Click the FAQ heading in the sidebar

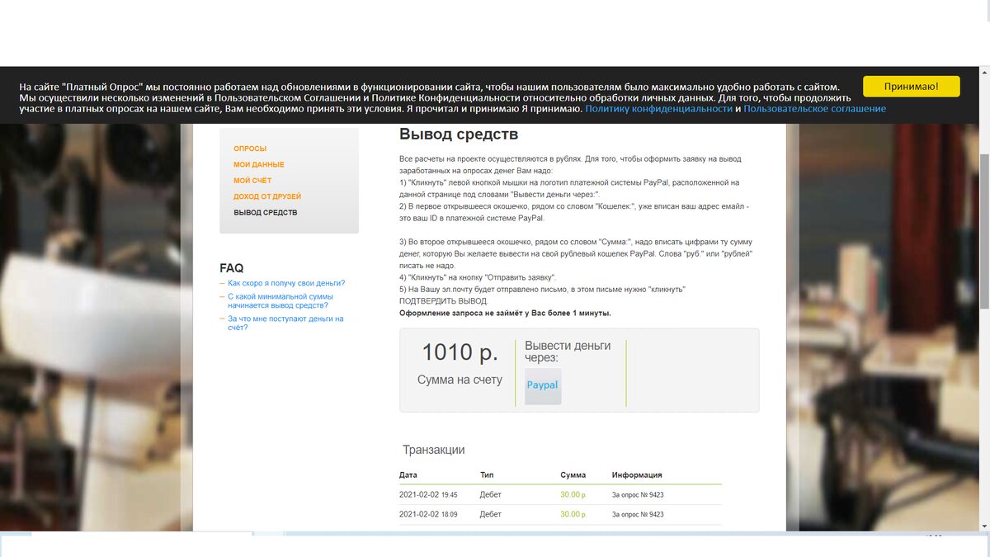click(x=232, y=268)
